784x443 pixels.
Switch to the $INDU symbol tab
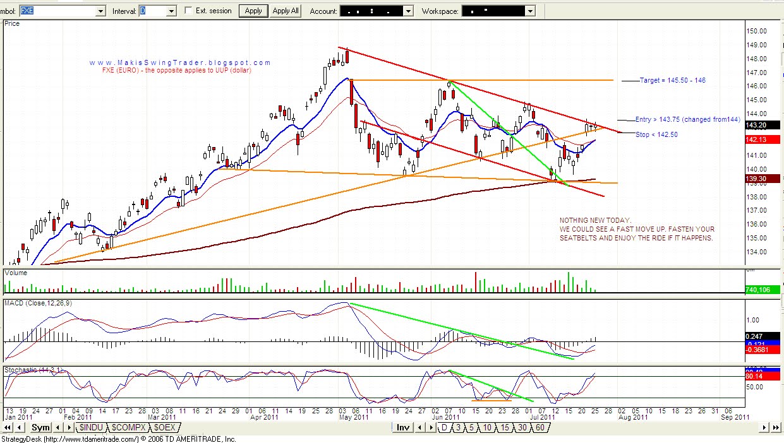coord(91,428)
